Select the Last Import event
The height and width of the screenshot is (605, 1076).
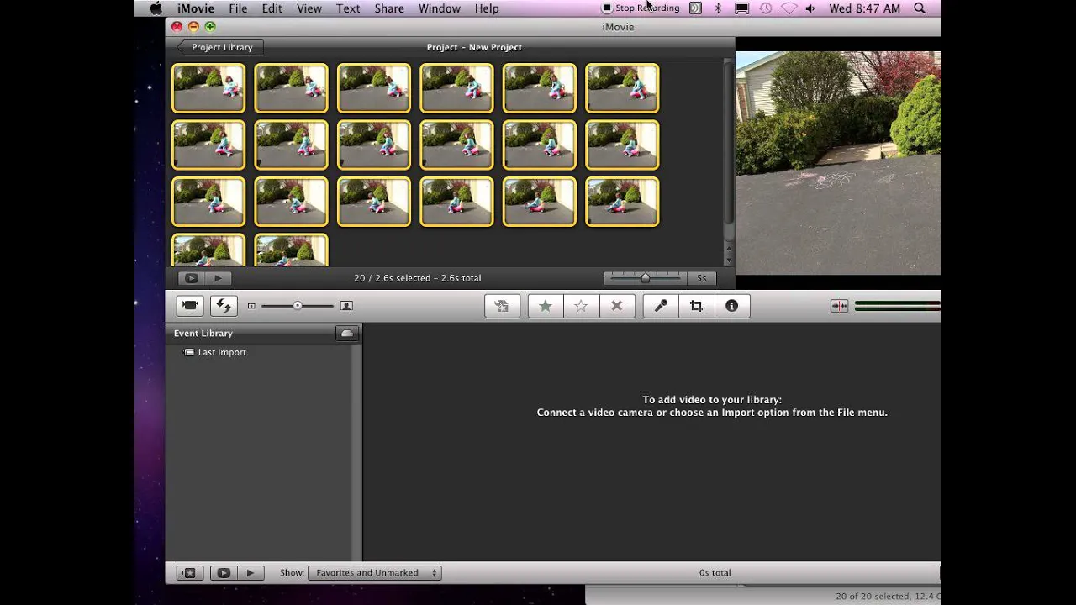[x=222, y=352]
